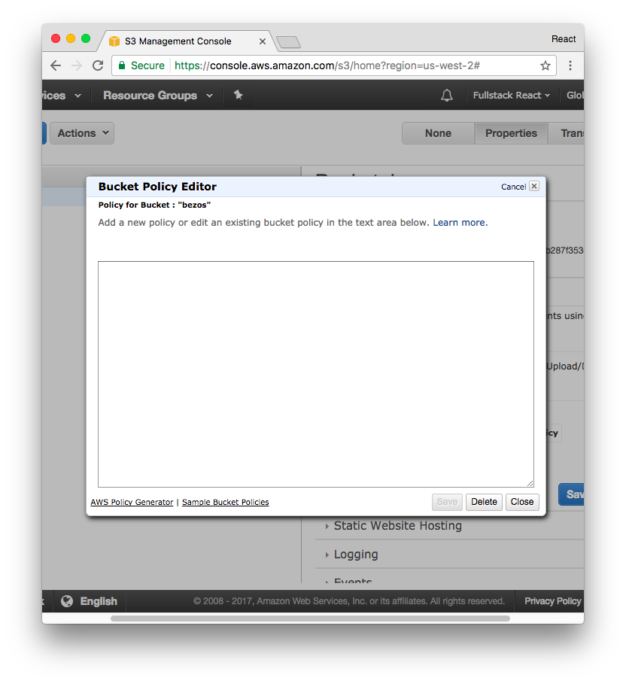
Task: Click the Delete button in policy editor
Action: click(x=484, y=502)
